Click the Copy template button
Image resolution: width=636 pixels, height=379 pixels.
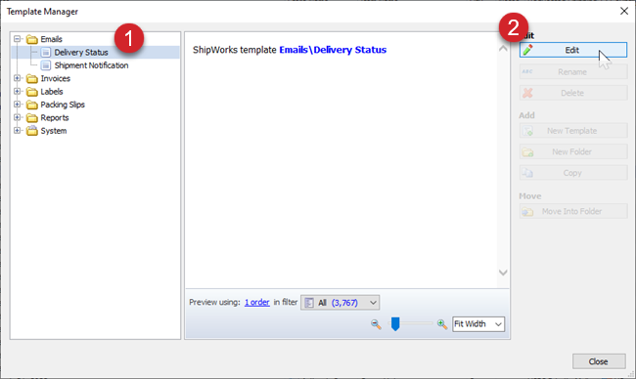pos(573,173)
